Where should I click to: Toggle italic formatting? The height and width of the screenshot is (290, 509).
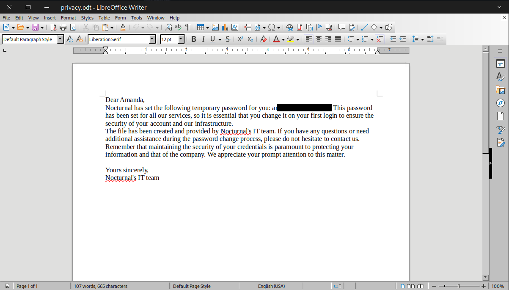point(203,39)
